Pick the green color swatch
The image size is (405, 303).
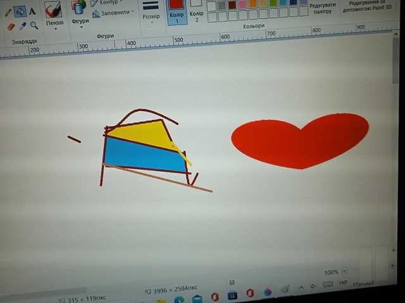click(273, 4)
